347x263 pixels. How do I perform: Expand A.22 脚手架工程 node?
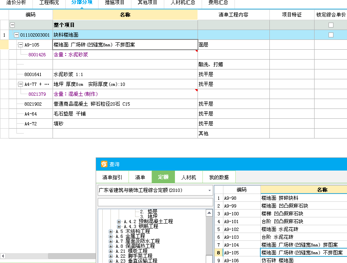pyautogui.click(x=110, y=256)
